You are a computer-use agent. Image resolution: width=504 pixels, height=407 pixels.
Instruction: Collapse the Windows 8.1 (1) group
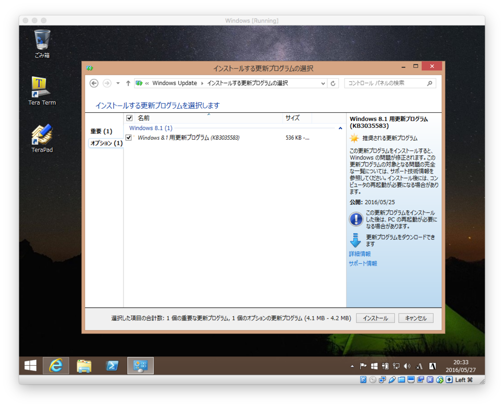(341, 128)
